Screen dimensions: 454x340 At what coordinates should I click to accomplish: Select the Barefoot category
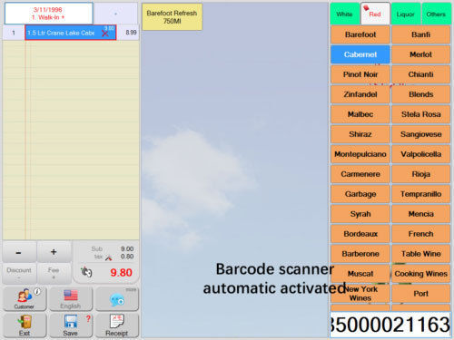360,34
